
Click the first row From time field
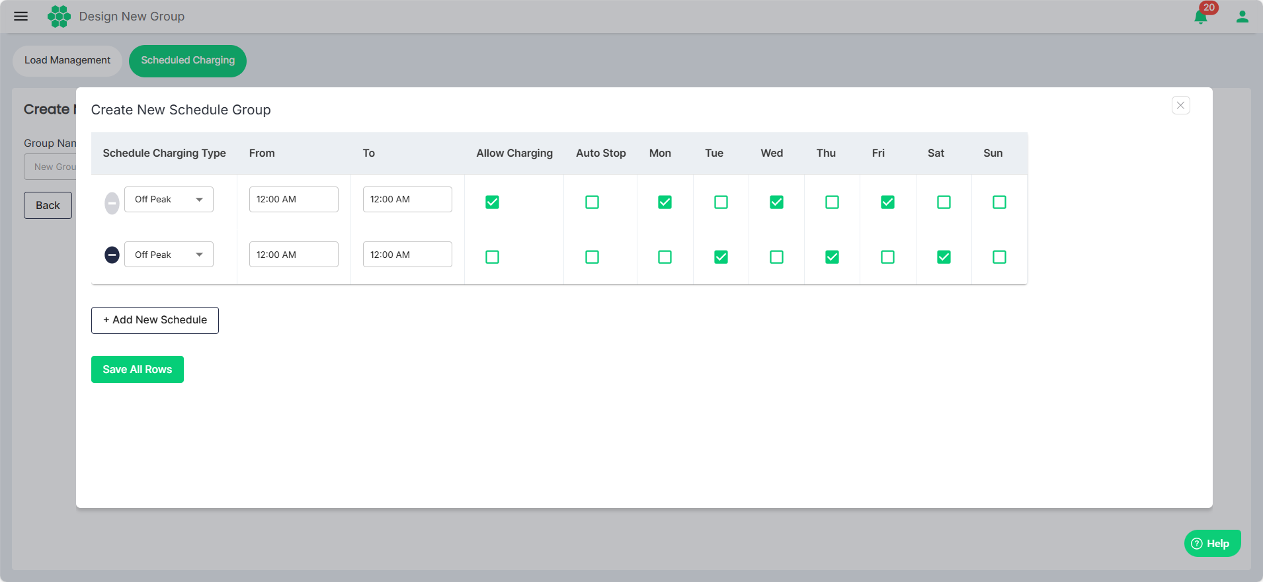point(294,200)
